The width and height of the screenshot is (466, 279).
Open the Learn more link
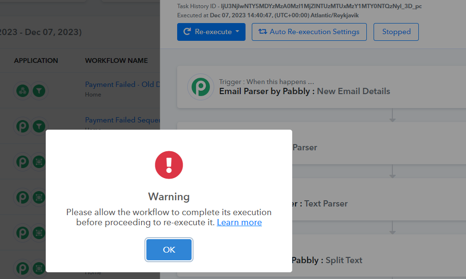point(239,222)
